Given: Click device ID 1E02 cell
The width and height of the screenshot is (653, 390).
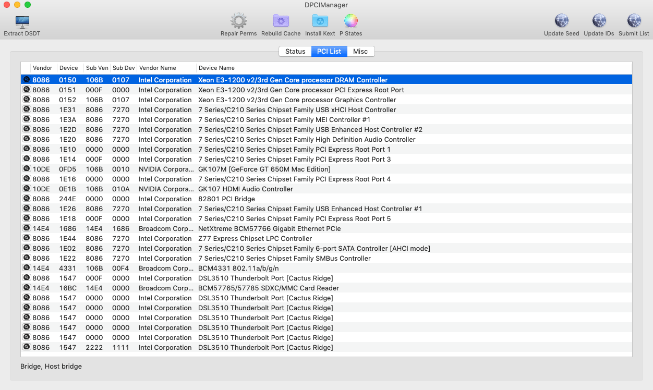Looking at the screenshot, I should 67,248.
